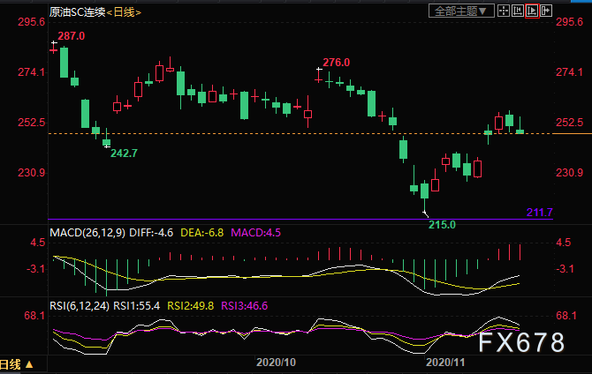Select the DEA:-6.8 value text
The height and width of the screenshot is (374, 592).
pos(202,233)
